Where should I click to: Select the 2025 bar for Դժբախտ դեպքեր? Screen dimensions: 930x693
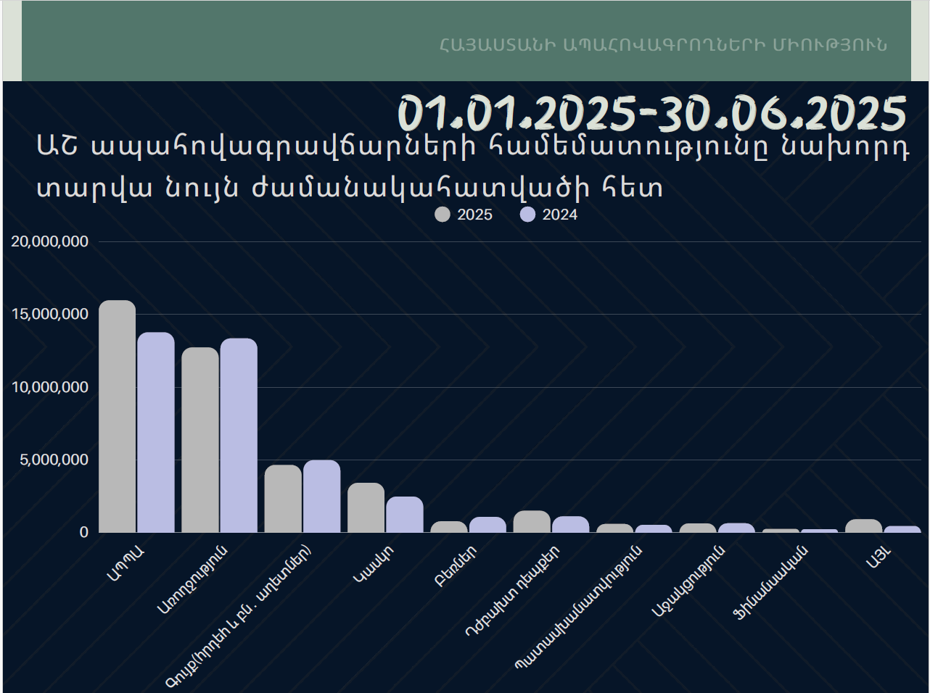click(x=532, y=522)
